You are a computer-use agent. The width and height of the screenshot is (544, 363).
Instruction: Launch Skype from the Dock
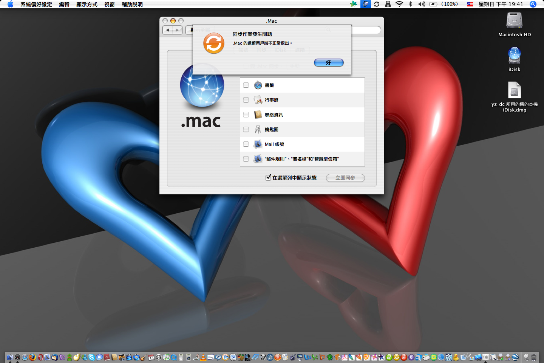92,357
